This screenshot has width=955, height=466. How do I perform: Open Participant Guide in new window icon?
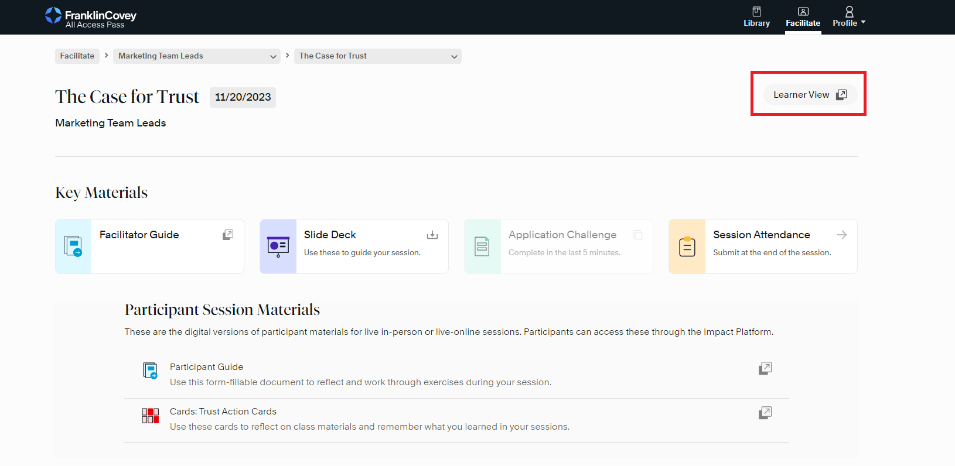point(765,368)
